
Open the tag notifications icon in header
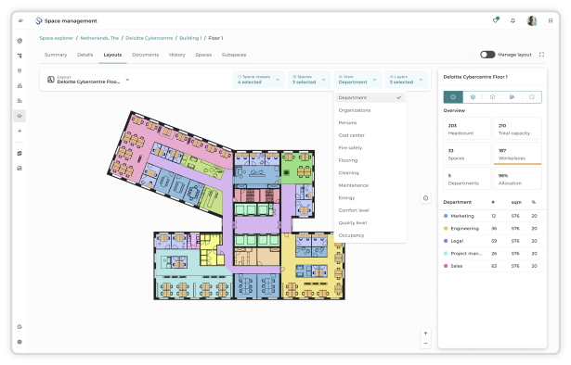[496, 20]
